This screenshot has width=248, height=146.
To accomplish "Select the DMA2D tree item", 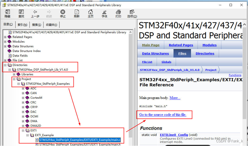I will pyautogui.click(x=36, y=126).
